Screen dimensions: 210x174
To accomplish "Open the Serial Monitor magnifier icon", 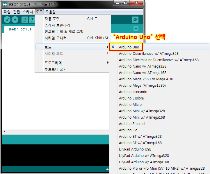I will [x=135, y=19].
